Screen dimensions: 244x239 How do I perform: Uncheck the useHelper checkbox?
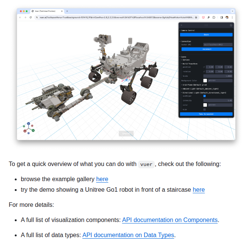[205, 96]
